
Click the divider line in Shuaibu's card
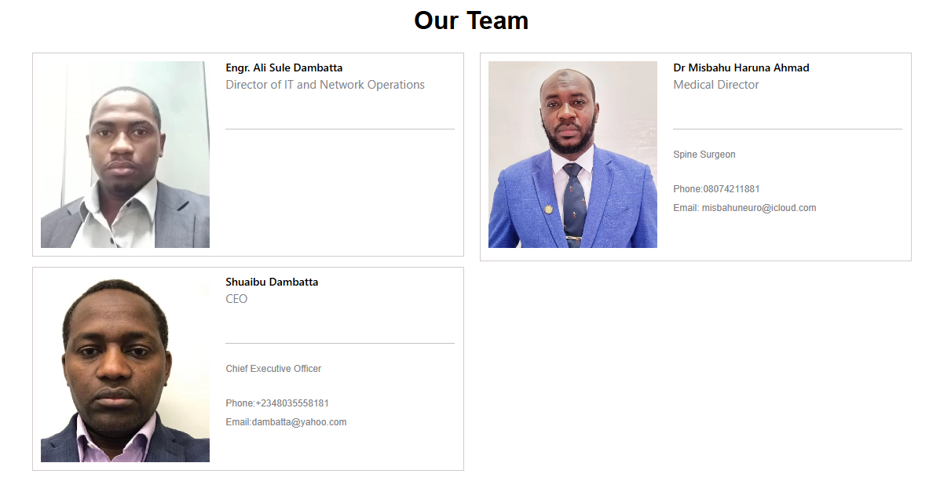340,343
